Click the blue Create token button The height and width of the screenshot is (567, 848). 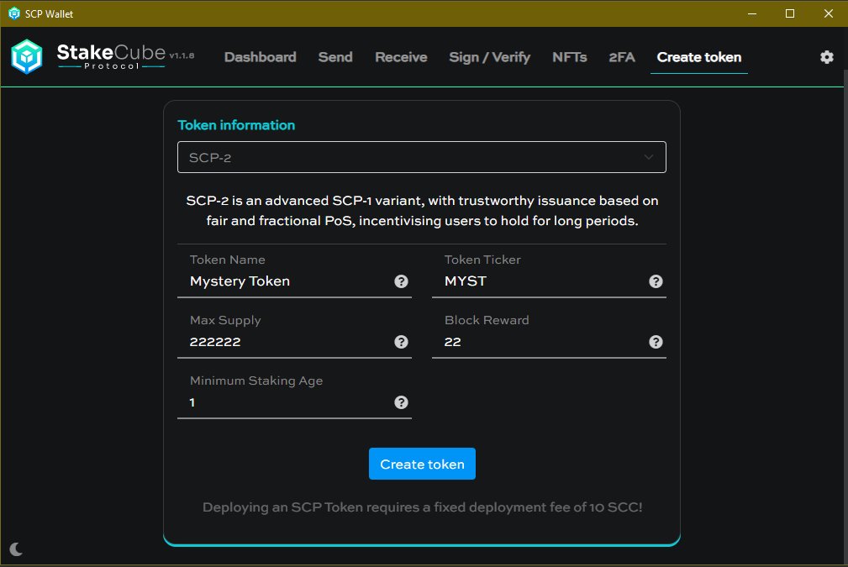[422, 464]
